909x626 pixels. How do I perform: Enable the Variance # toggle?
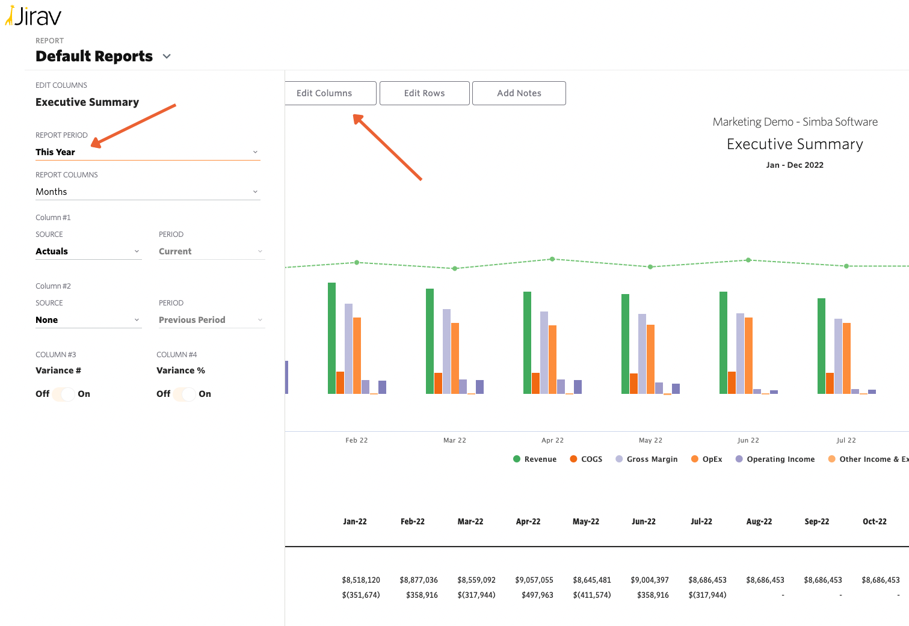tap(64, 394)
